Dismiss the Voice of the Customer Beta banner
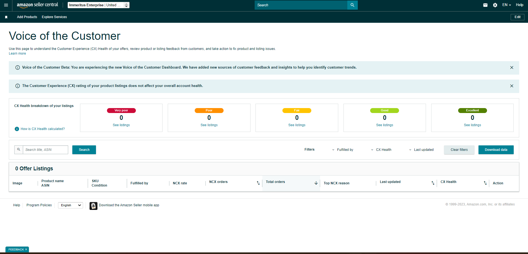Screen dimensions: 528x254 [x=512, y=67]
